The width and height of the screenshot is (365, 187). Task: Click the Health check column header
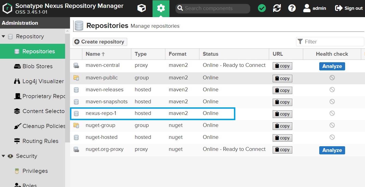[x=332, y=54]
